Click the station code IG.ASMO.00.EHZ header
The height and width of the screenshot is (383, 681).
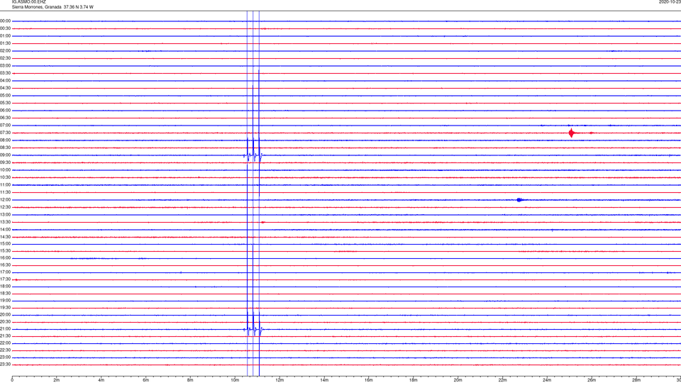pos(28,2)
